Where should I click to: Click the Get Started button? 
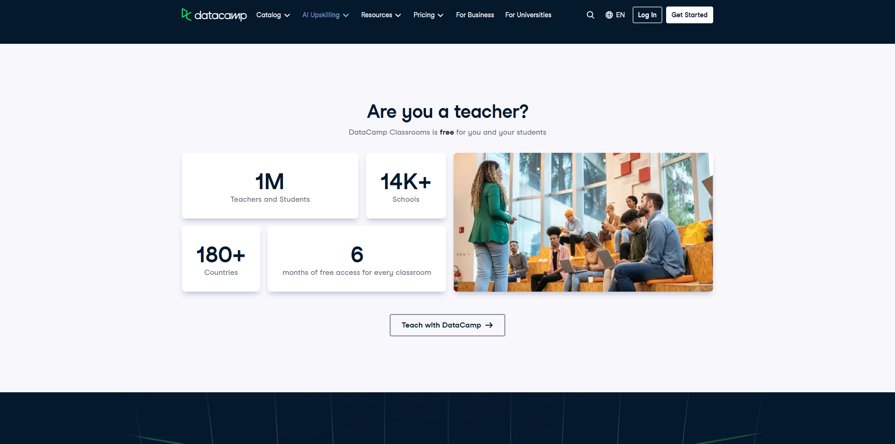pos(689,14)
